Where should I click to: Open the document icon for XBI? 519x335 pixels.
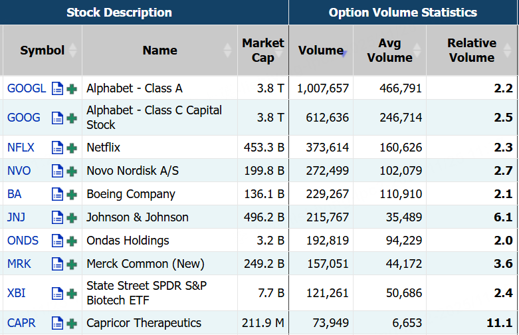tap(57, 294)
